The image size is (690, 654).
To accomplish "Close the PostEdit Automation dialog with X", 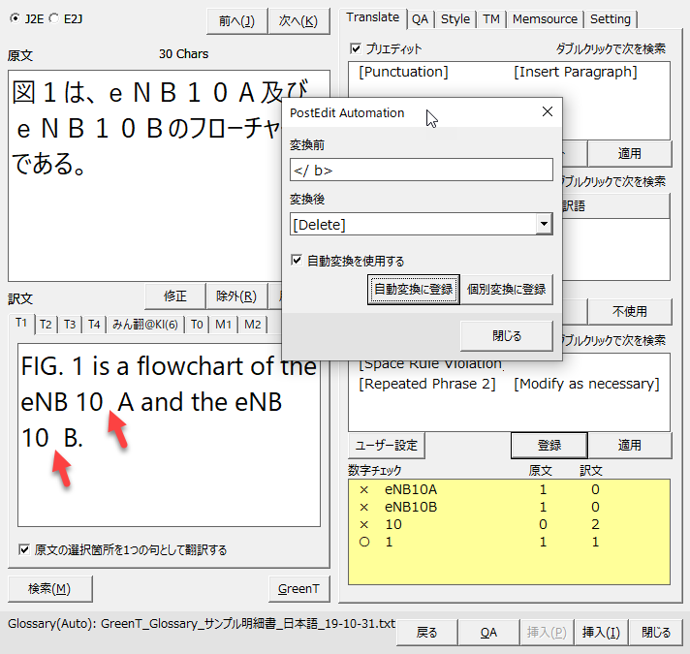I will point(547,112).
